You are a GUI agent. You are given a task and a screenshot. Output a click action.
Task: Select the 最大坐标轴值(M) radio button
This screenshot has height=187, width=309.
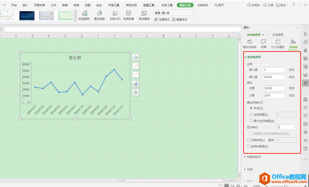(251, 121)
